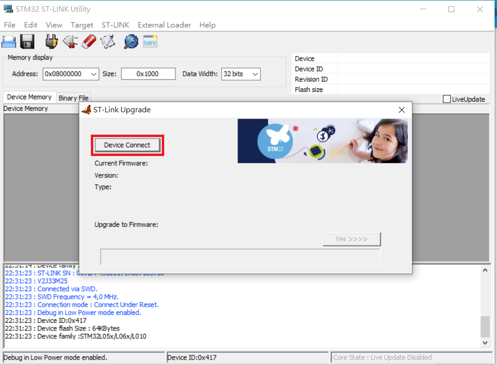
Task: Open the External Loader menu
Action: click(x=164, y=25)
